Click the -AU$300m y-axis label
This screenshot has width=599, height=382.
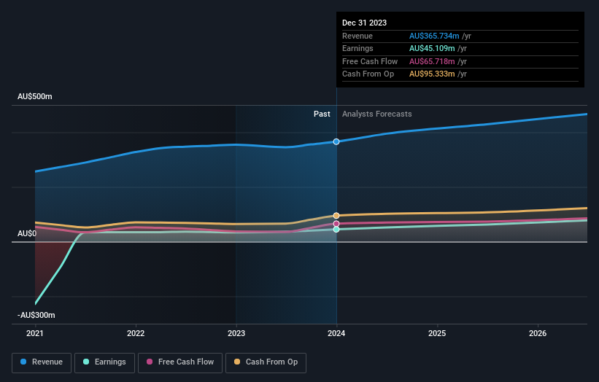[36, 315]
